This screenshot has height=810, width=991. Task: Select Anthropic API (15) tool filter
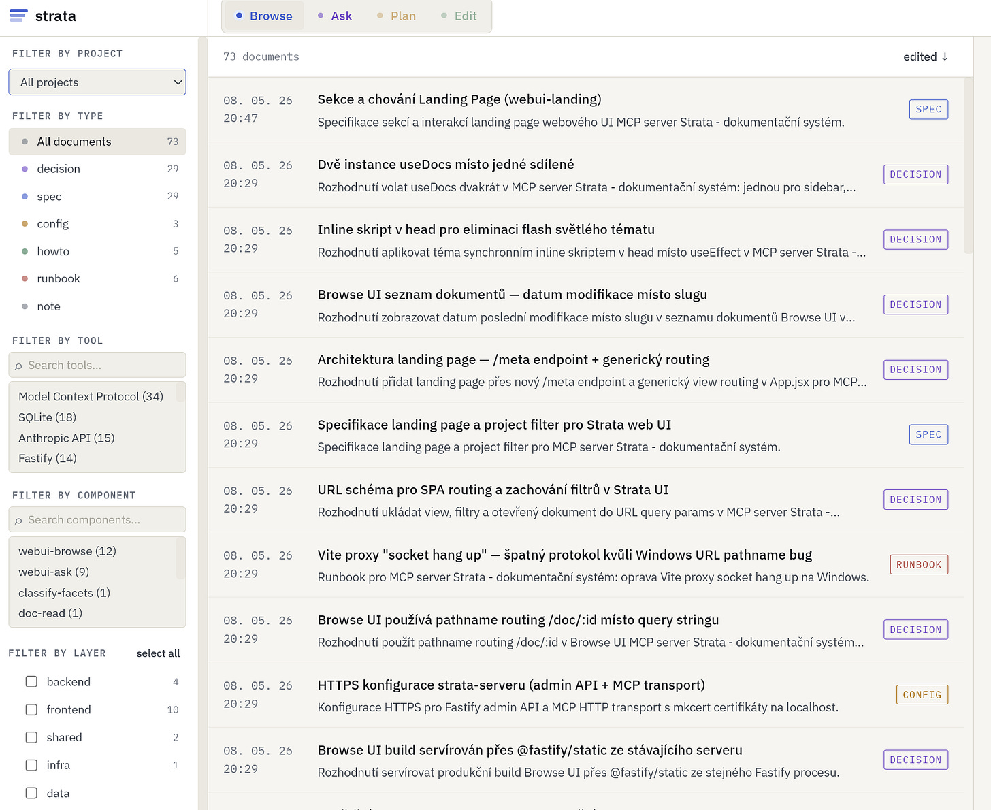[67, 438]
